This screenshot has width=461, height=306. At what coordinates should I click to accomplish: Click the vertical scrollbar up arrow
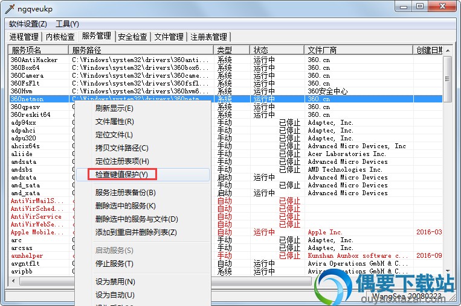(x=448, y=51)
